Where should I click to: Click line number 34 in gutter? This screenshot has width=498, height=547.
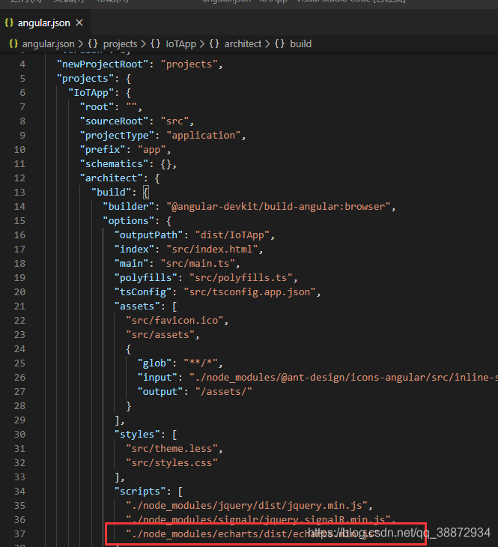click(x=19, y=492)
